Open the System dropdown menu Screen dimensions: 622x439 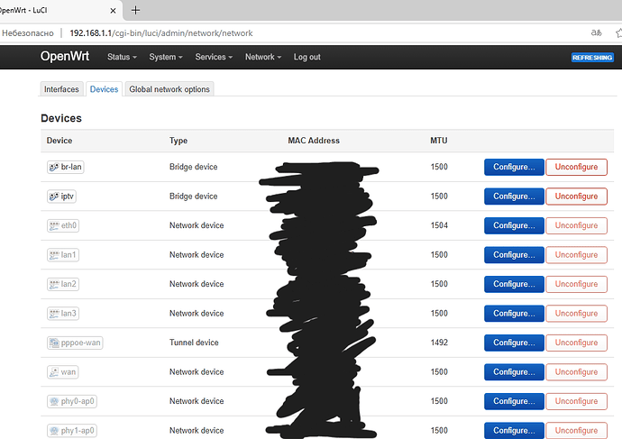[166, 57]
